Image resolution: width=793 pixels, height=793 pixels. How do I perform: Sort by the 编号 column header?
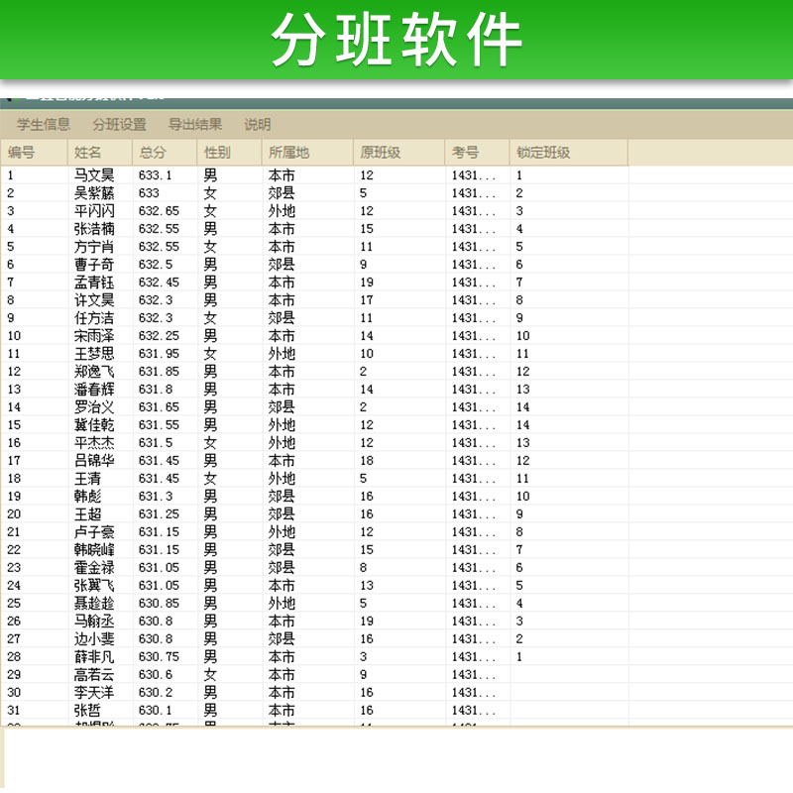coord(34,153)
